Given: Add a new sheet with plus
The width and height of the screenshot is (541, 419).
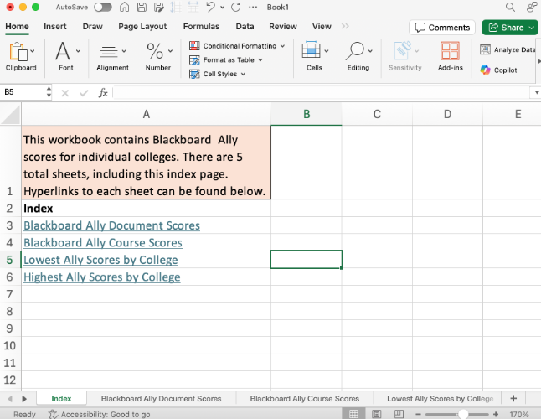Looking at the screenshot, I should (x=513, y=398).
